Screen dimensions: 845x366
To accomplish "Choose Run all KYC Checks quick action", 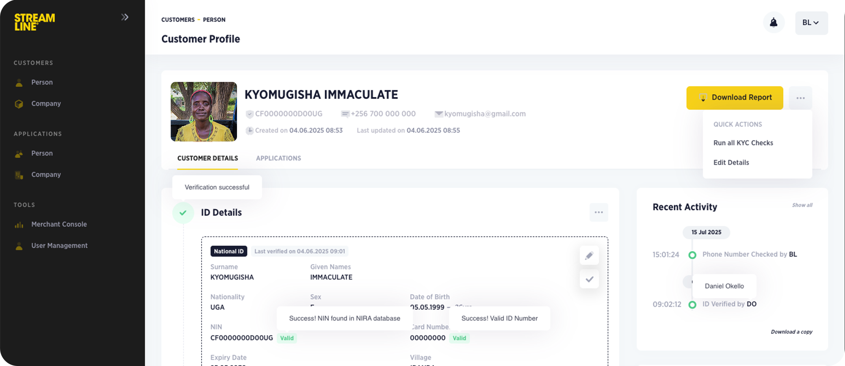I will (x=743, y=143).
